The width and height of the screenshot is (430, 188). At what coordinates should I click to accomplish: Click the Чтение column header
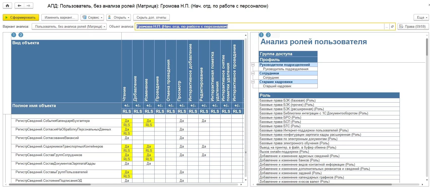click(127, 71)
